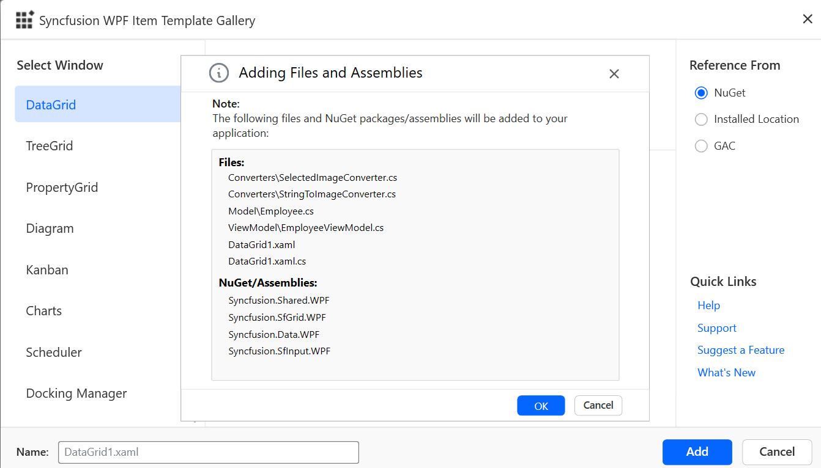Close the Item Template Gallery window

coord(807,19)
